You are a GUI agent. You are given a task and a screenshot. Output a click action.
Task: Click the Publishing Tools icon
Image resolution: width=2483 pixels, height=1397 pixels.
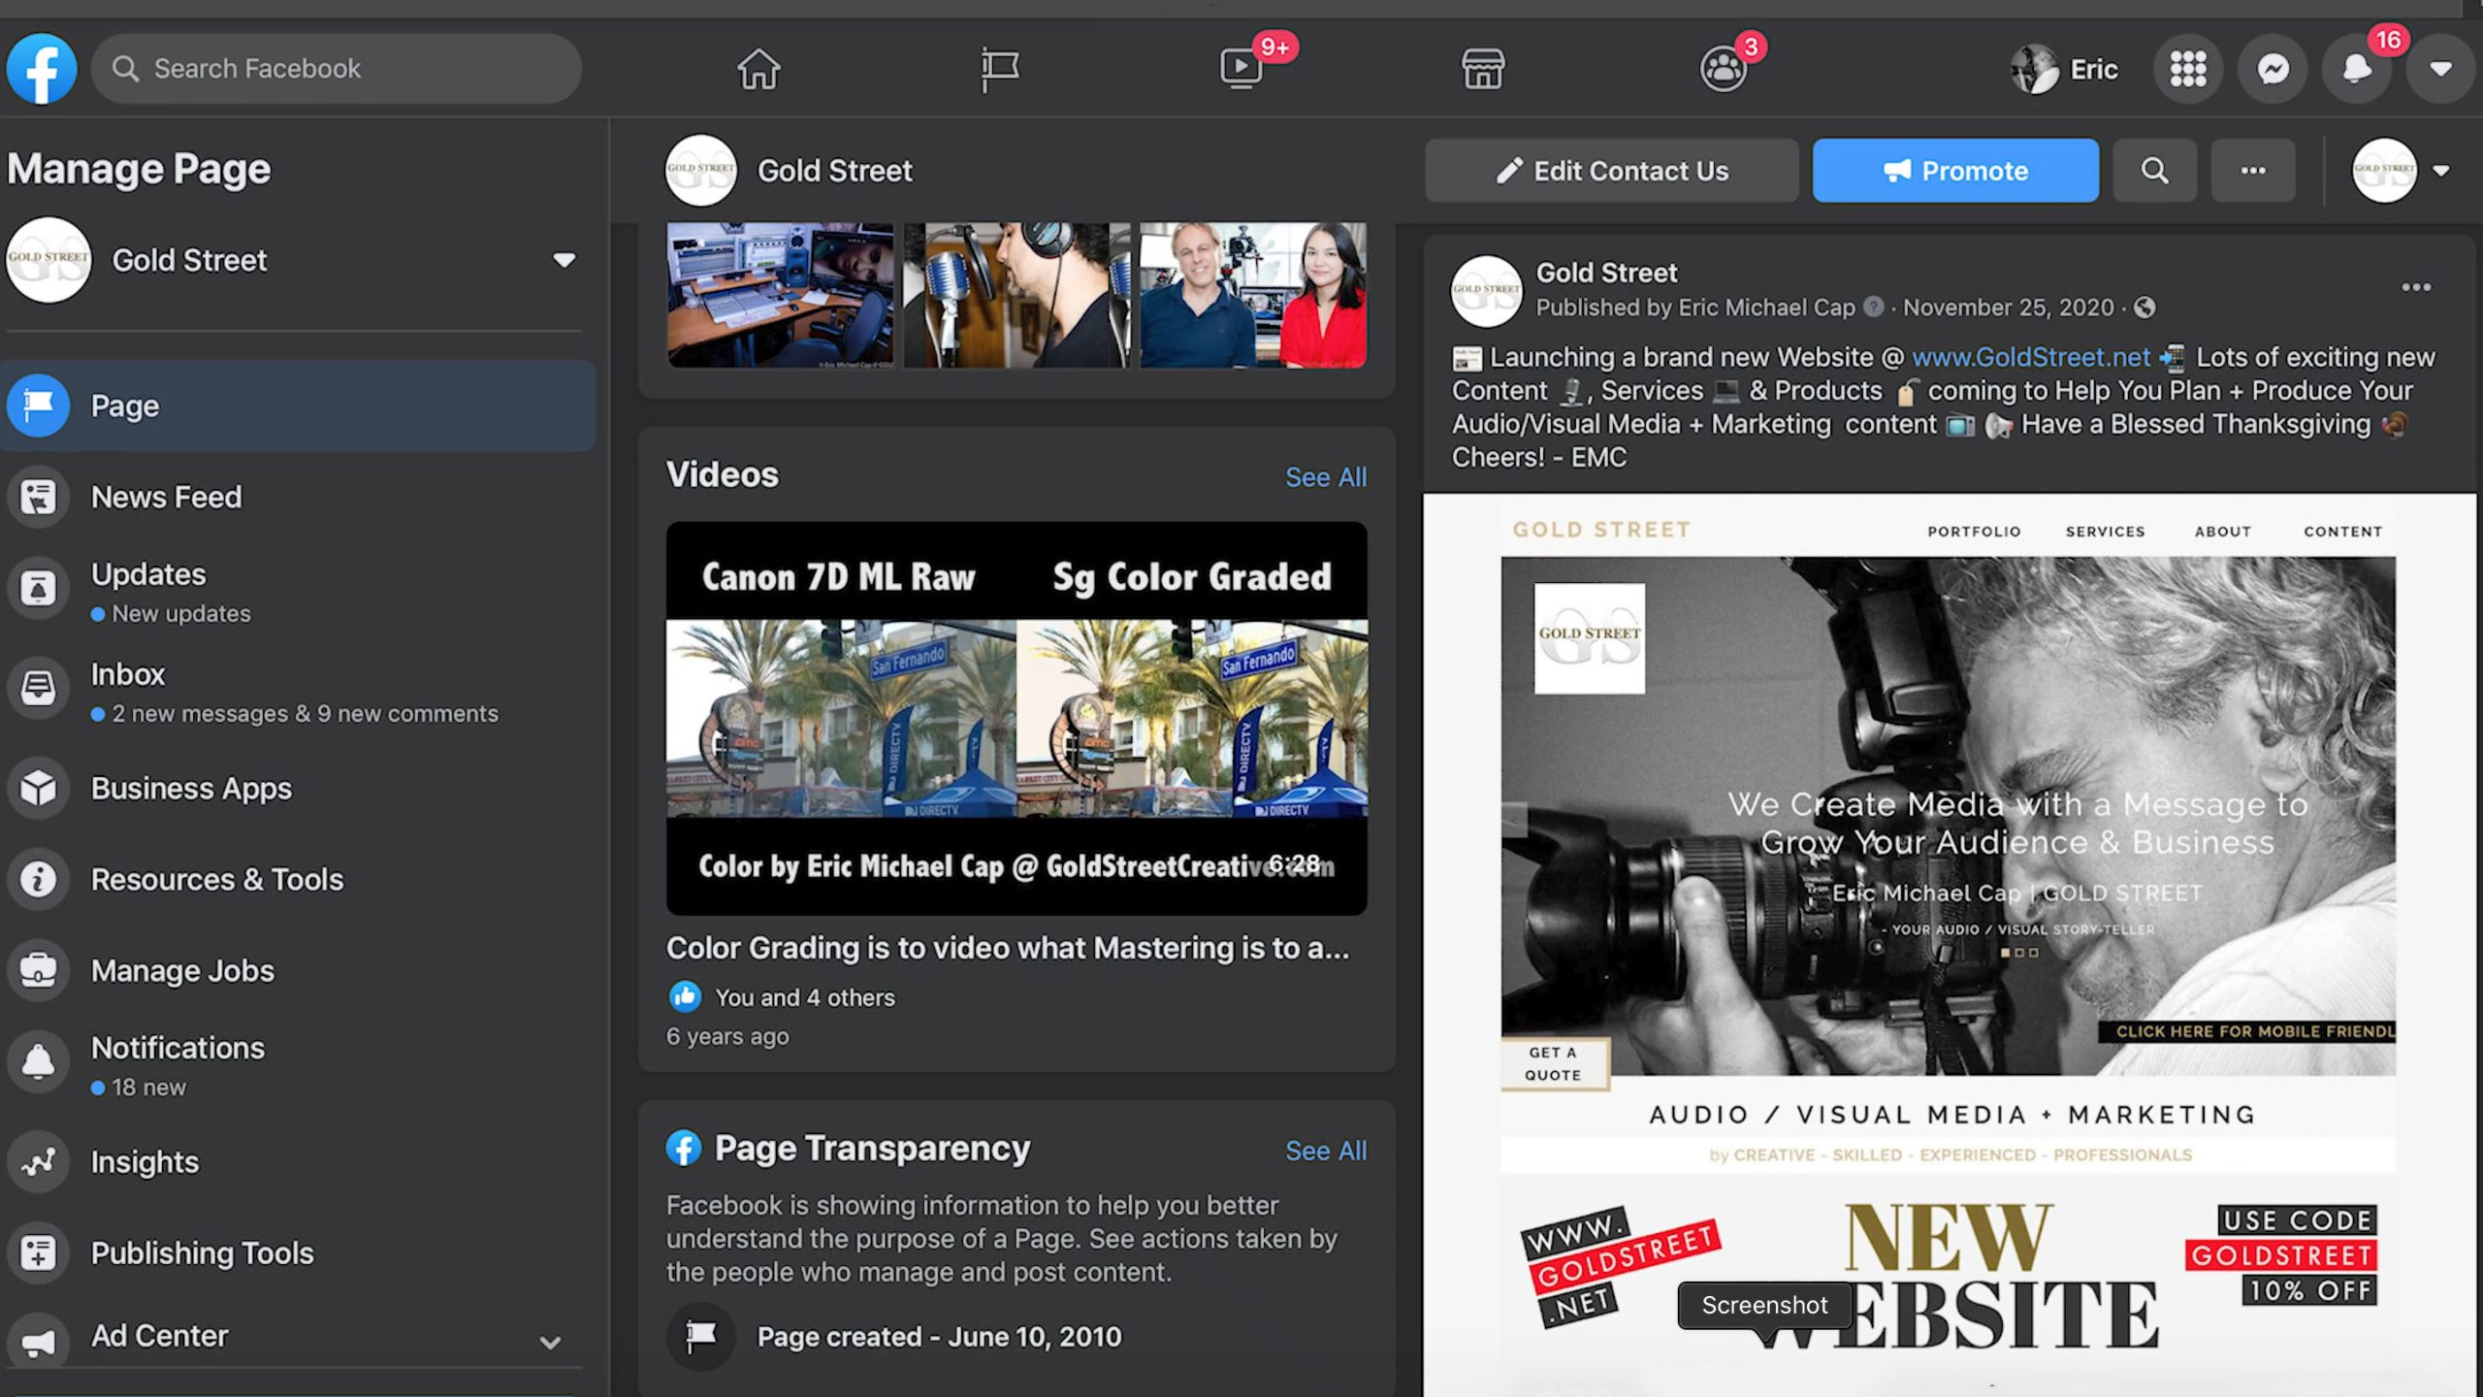[x=38, y=1252]
